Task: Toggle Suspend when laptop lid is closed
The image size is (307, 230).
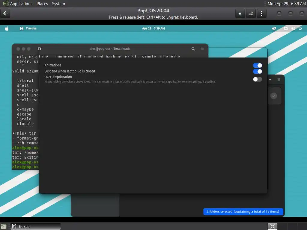Action: point(258,71)
